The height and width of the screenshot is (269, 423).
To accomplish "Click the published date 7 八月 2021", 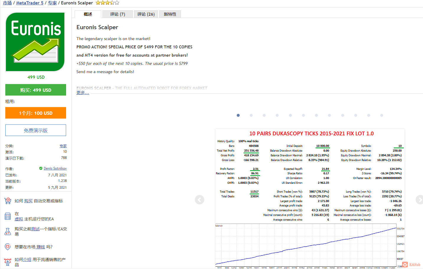I will point(57,175).
